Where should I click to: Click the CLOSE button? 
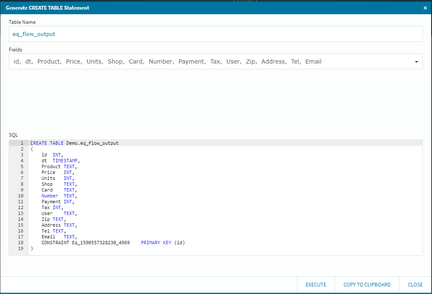(x=415, y=285)
